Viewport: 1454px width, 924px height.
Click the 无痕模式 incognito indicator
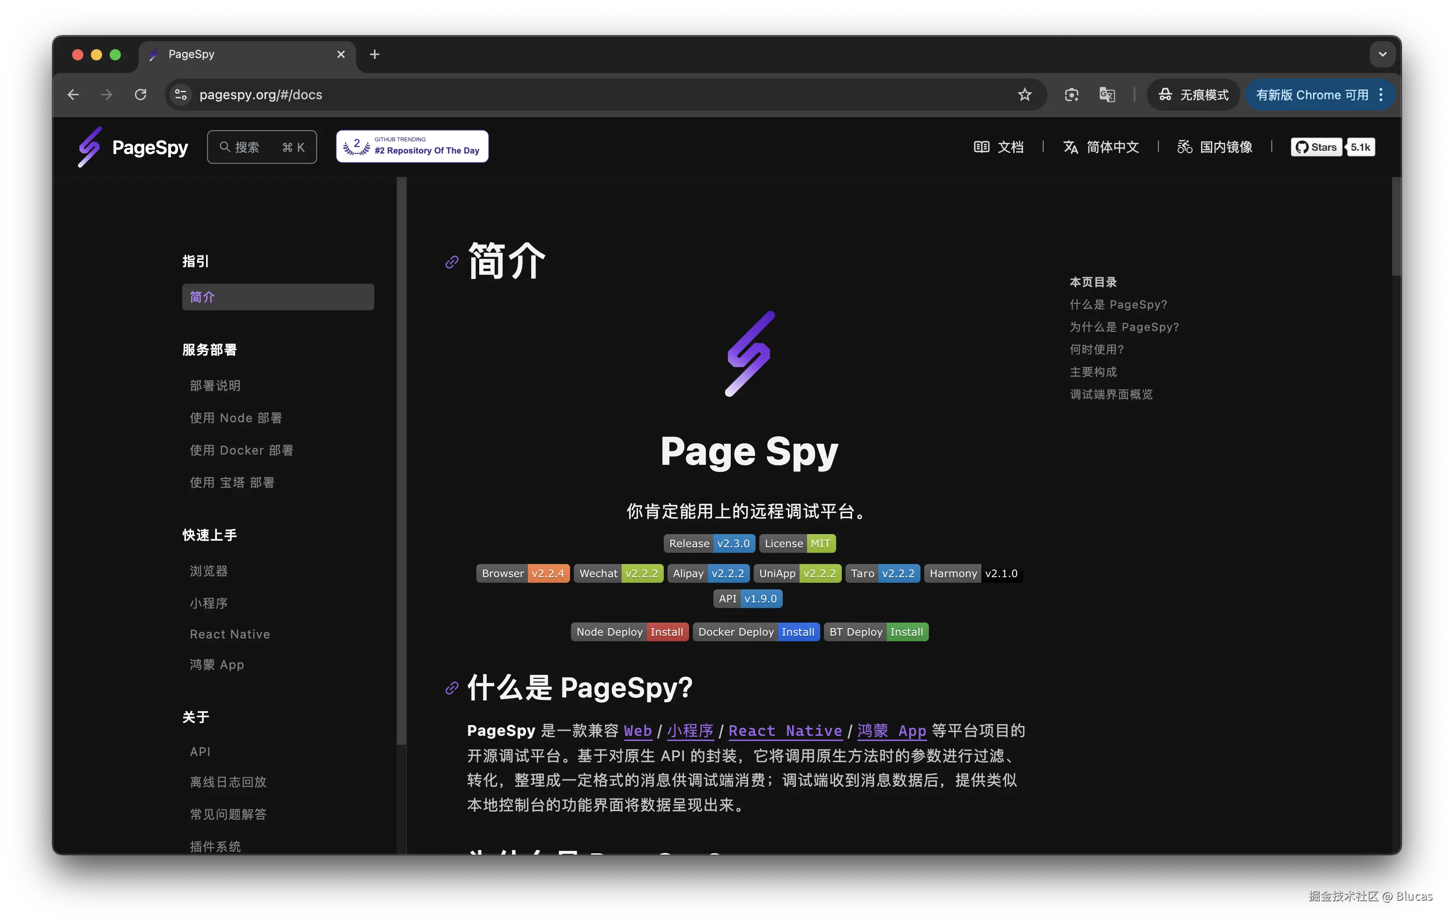pos(1193,95)
